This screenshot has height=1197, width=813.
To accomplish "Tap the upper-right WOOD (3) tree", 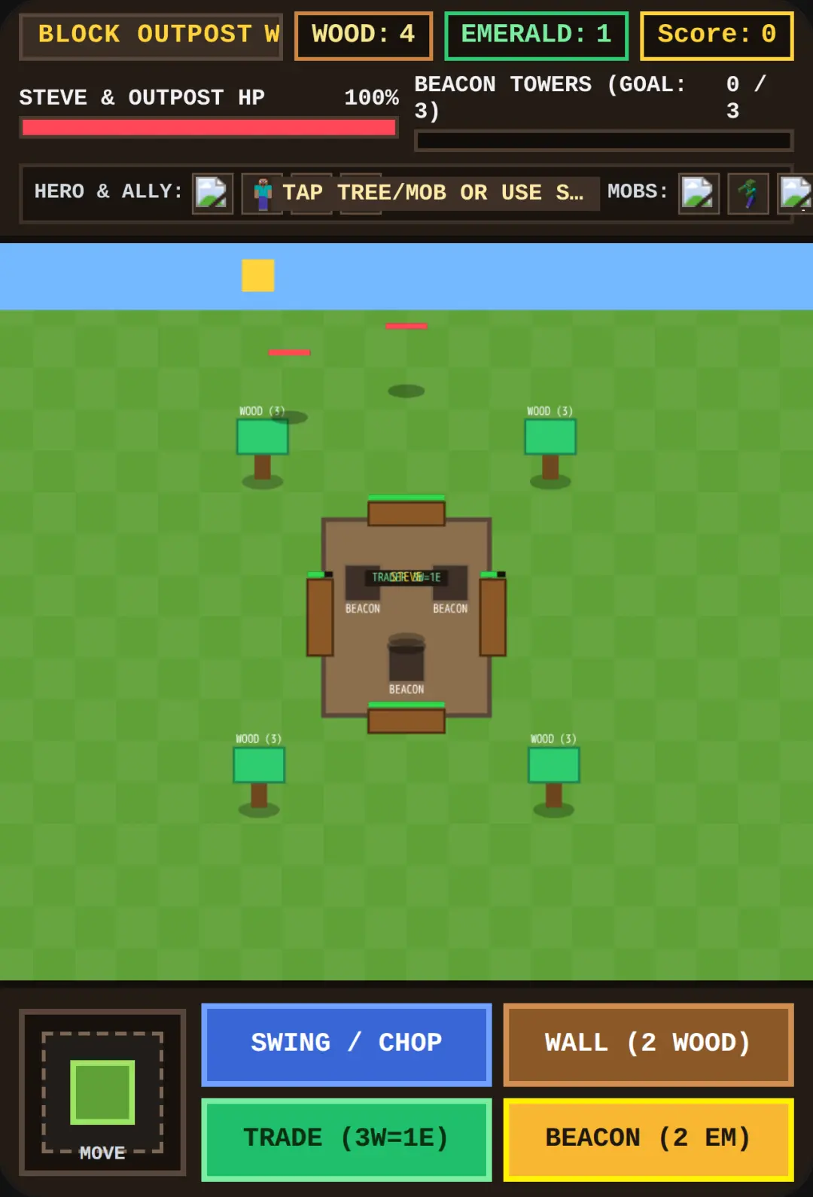I will (x=550, y=449).
